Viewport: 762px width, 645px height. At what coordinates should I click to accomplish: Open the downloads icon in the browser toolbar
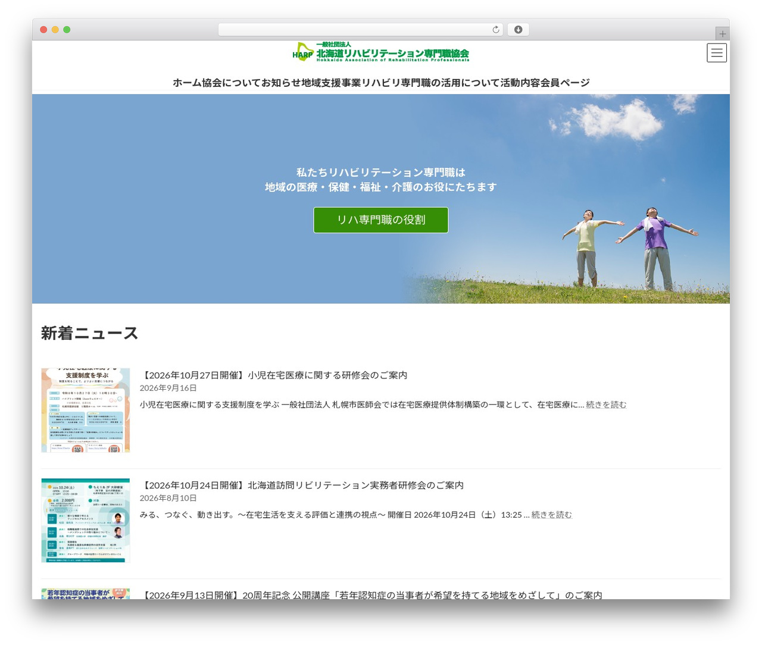tap(518, 30)
